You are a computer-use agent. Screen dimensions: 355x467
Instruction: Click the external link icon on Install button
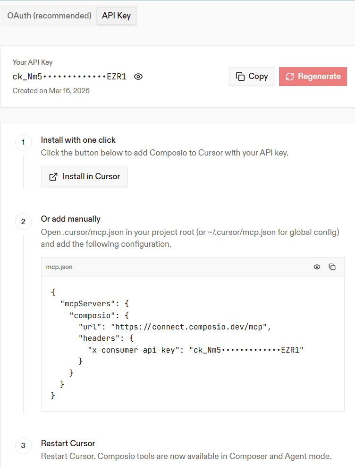(53, 177)
